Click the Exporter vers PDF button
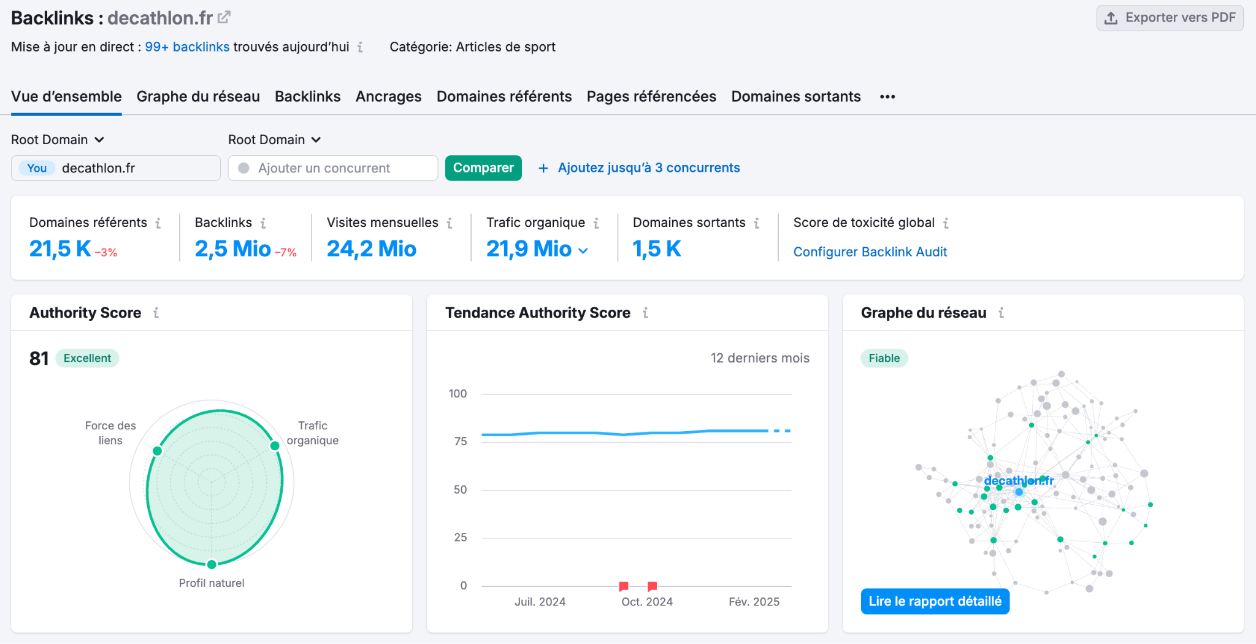Screen dimensions: 1256x644 pyautogui.click(x=1170, y=18)
